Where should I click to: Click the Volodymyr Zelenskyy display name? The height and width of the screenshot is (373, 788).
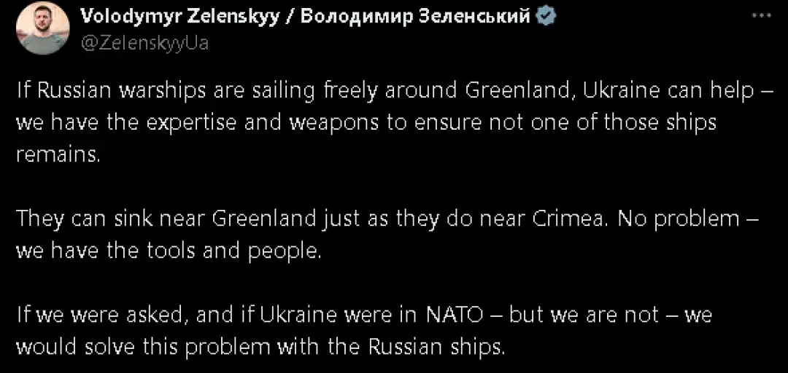coord(178,16)
